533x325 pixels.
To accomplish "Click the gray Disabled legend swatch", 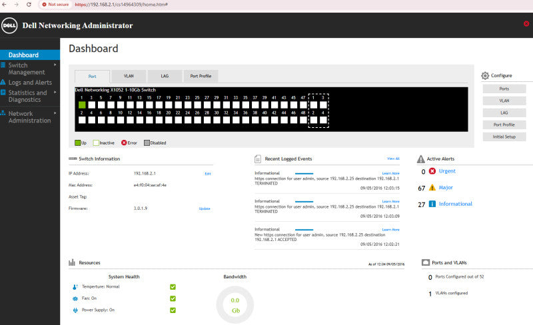I will point(147,143).
